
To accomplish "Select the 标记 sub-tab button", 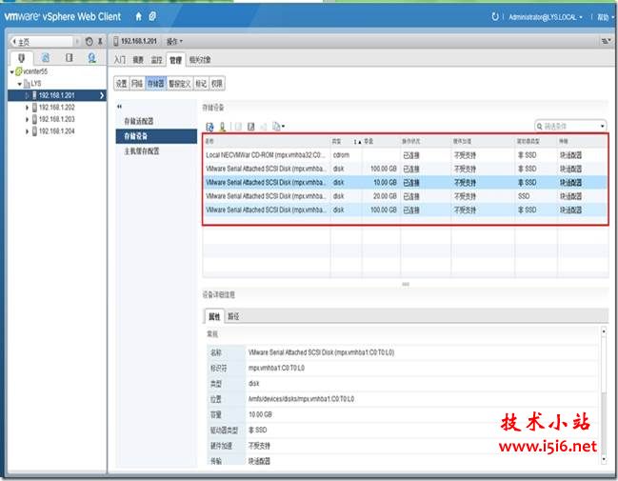I will (x=201, y=84).
